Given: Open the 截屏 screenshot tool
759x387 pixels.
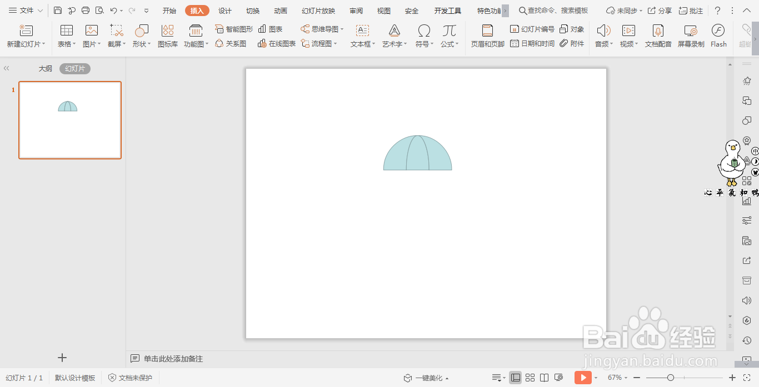Looking at the screenshot, I should pyautogui.click(x=117, y=30).
